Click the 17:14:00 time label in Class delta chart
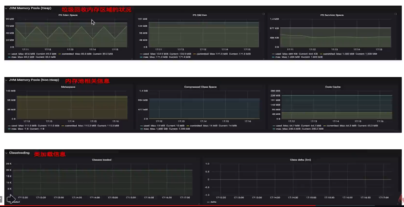Viewport: 404px width, 207px height. (x=275, y=198)
